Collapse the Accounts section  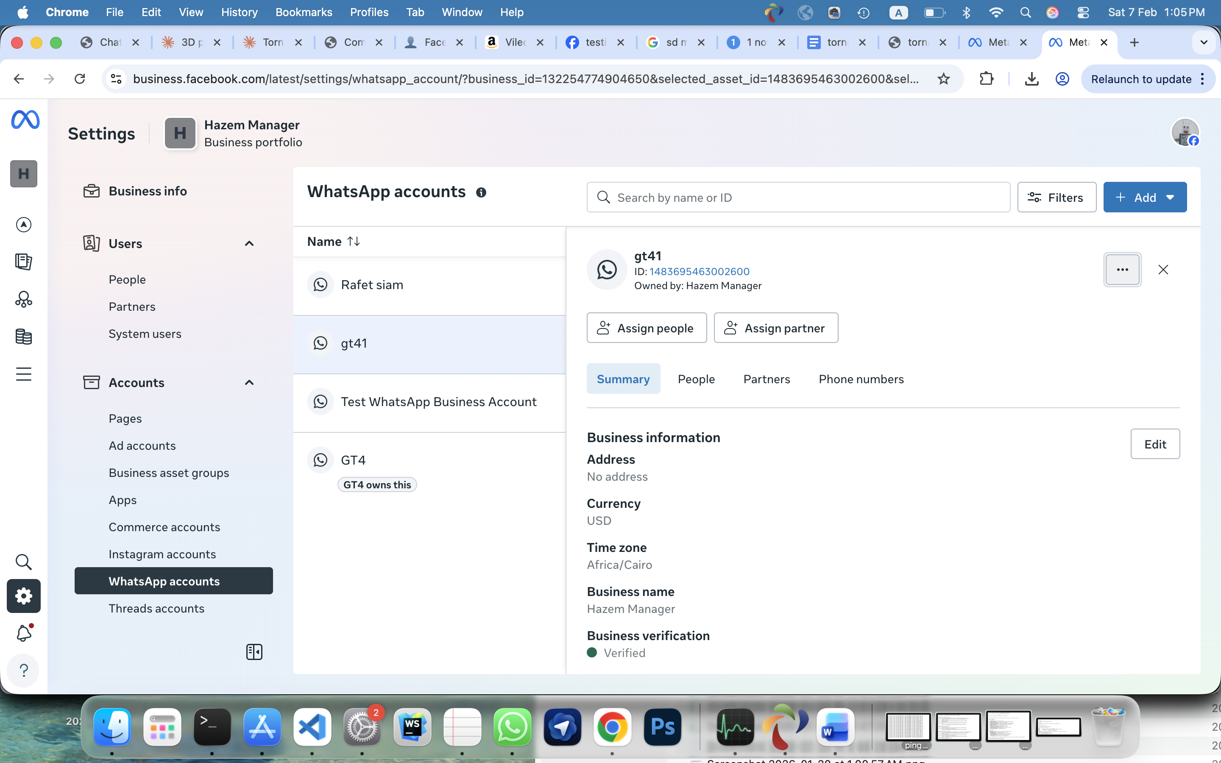tap(249, 382)
